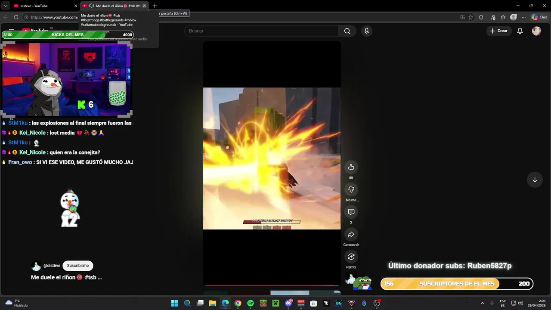Select the 'Me duele el riñon' Shorts tab

point(114,6)
